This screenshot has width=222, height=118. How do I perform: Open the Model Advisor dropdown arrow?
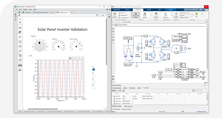(117, 18)
